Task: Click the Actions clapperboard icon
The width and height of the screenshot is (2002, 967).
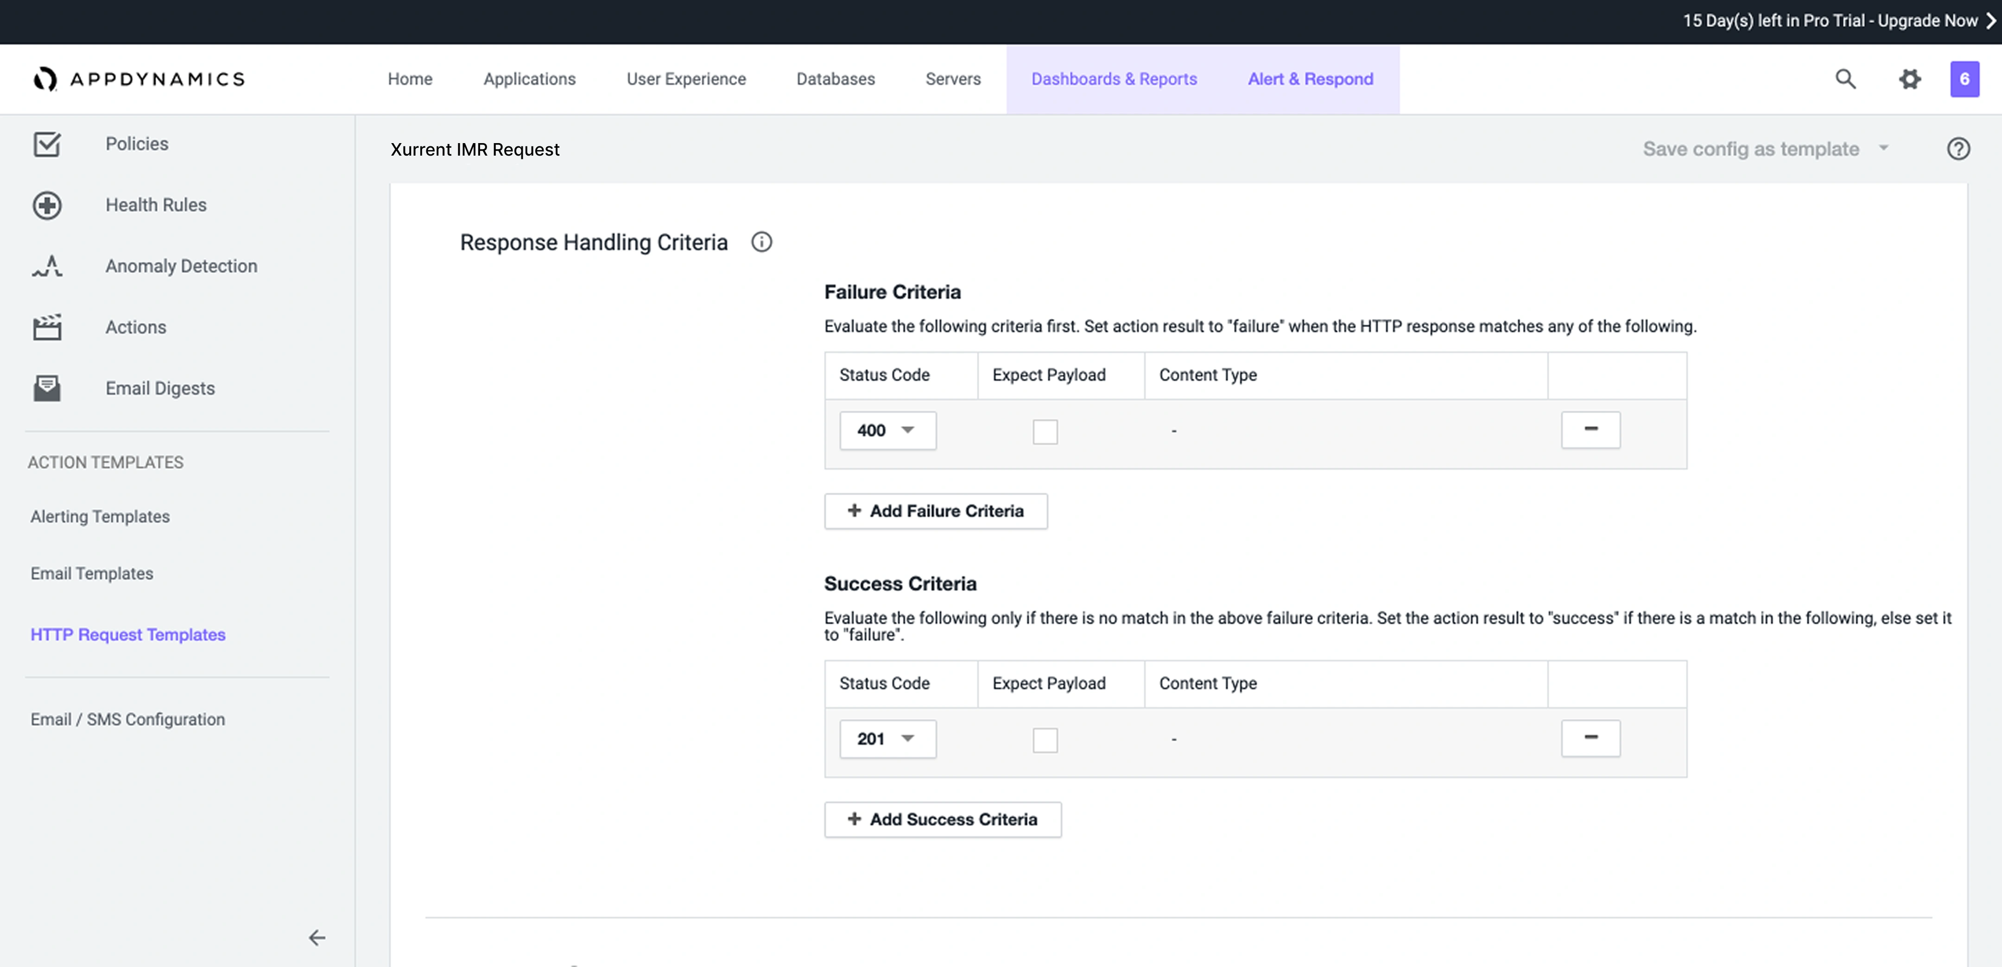Action: [x=47, y=327]
